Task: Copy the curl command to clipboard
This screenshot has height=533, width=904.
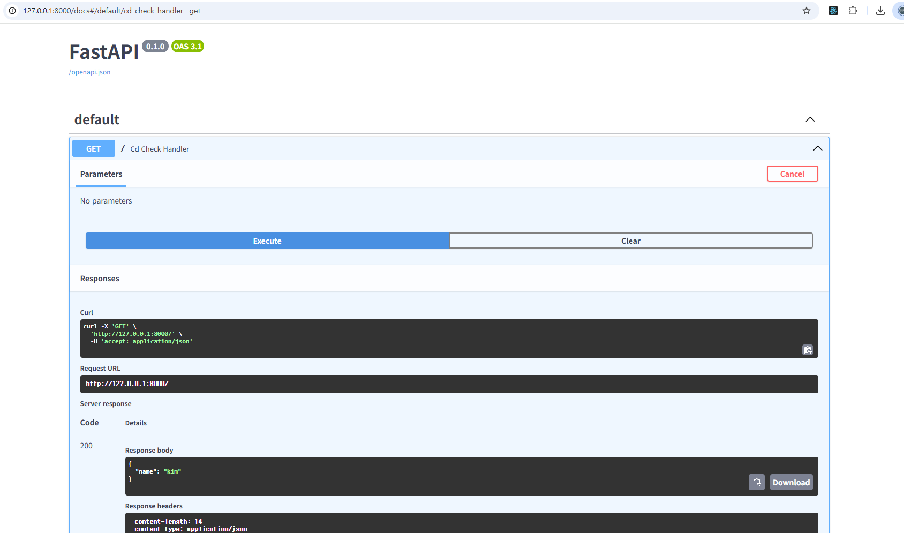Action: pos(808,350)
